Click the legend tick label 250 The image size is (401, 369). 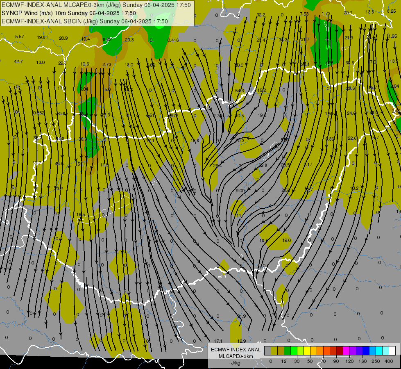tap(376, 361)
